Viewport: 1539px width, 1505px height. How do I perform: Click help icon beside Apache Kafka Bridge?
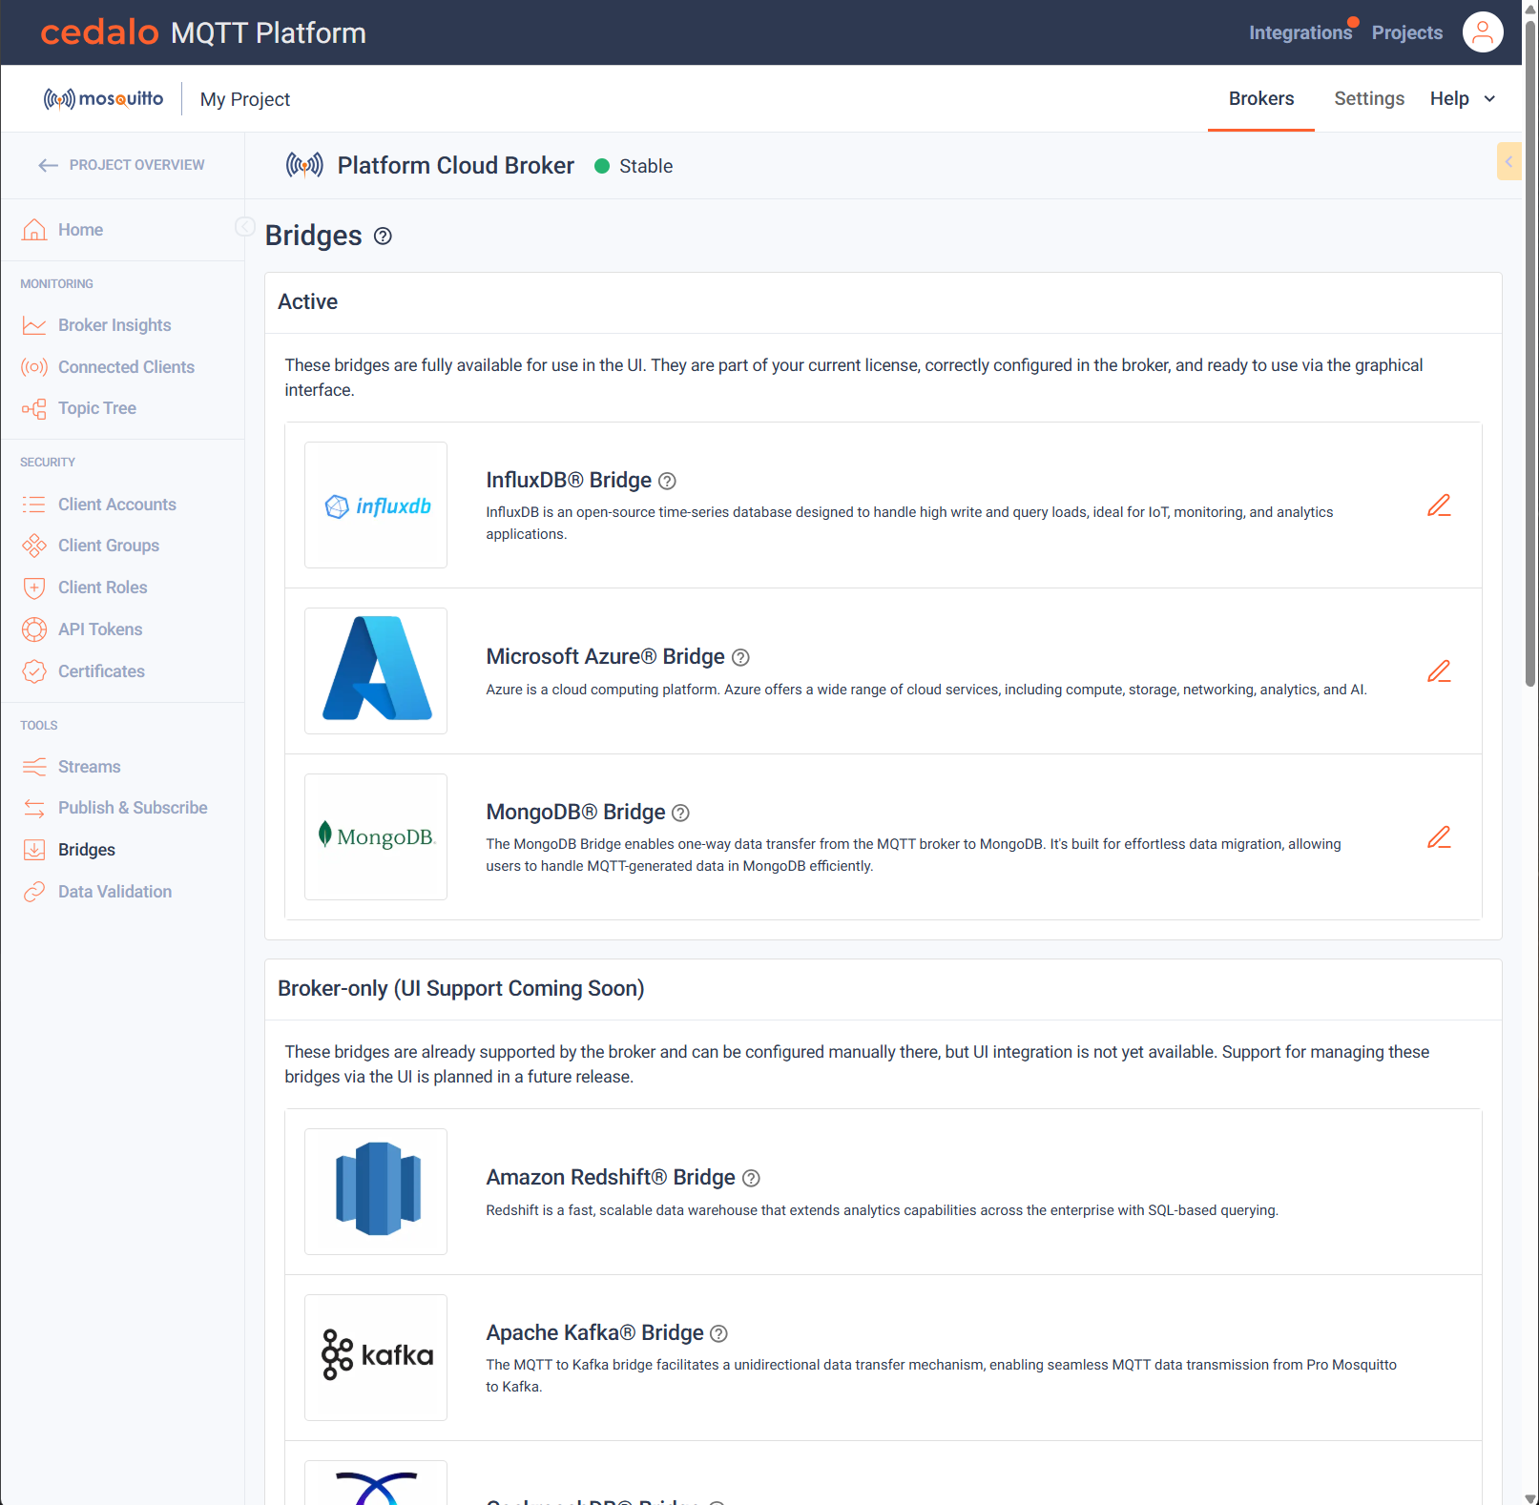point(719,1334)
